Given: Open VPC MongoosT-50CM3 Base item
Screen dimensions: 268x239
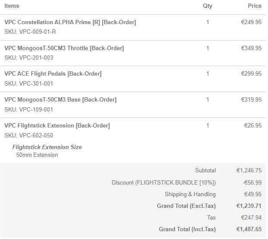Looking at the screenshot, I should click(x=60, y=100).
